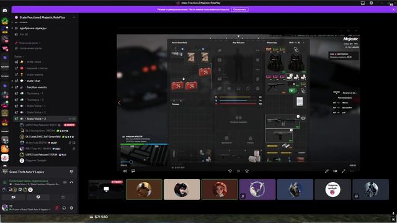Open the Inbox icon in title bar
This screenshot has width=397, height=223.
point(363,3)
